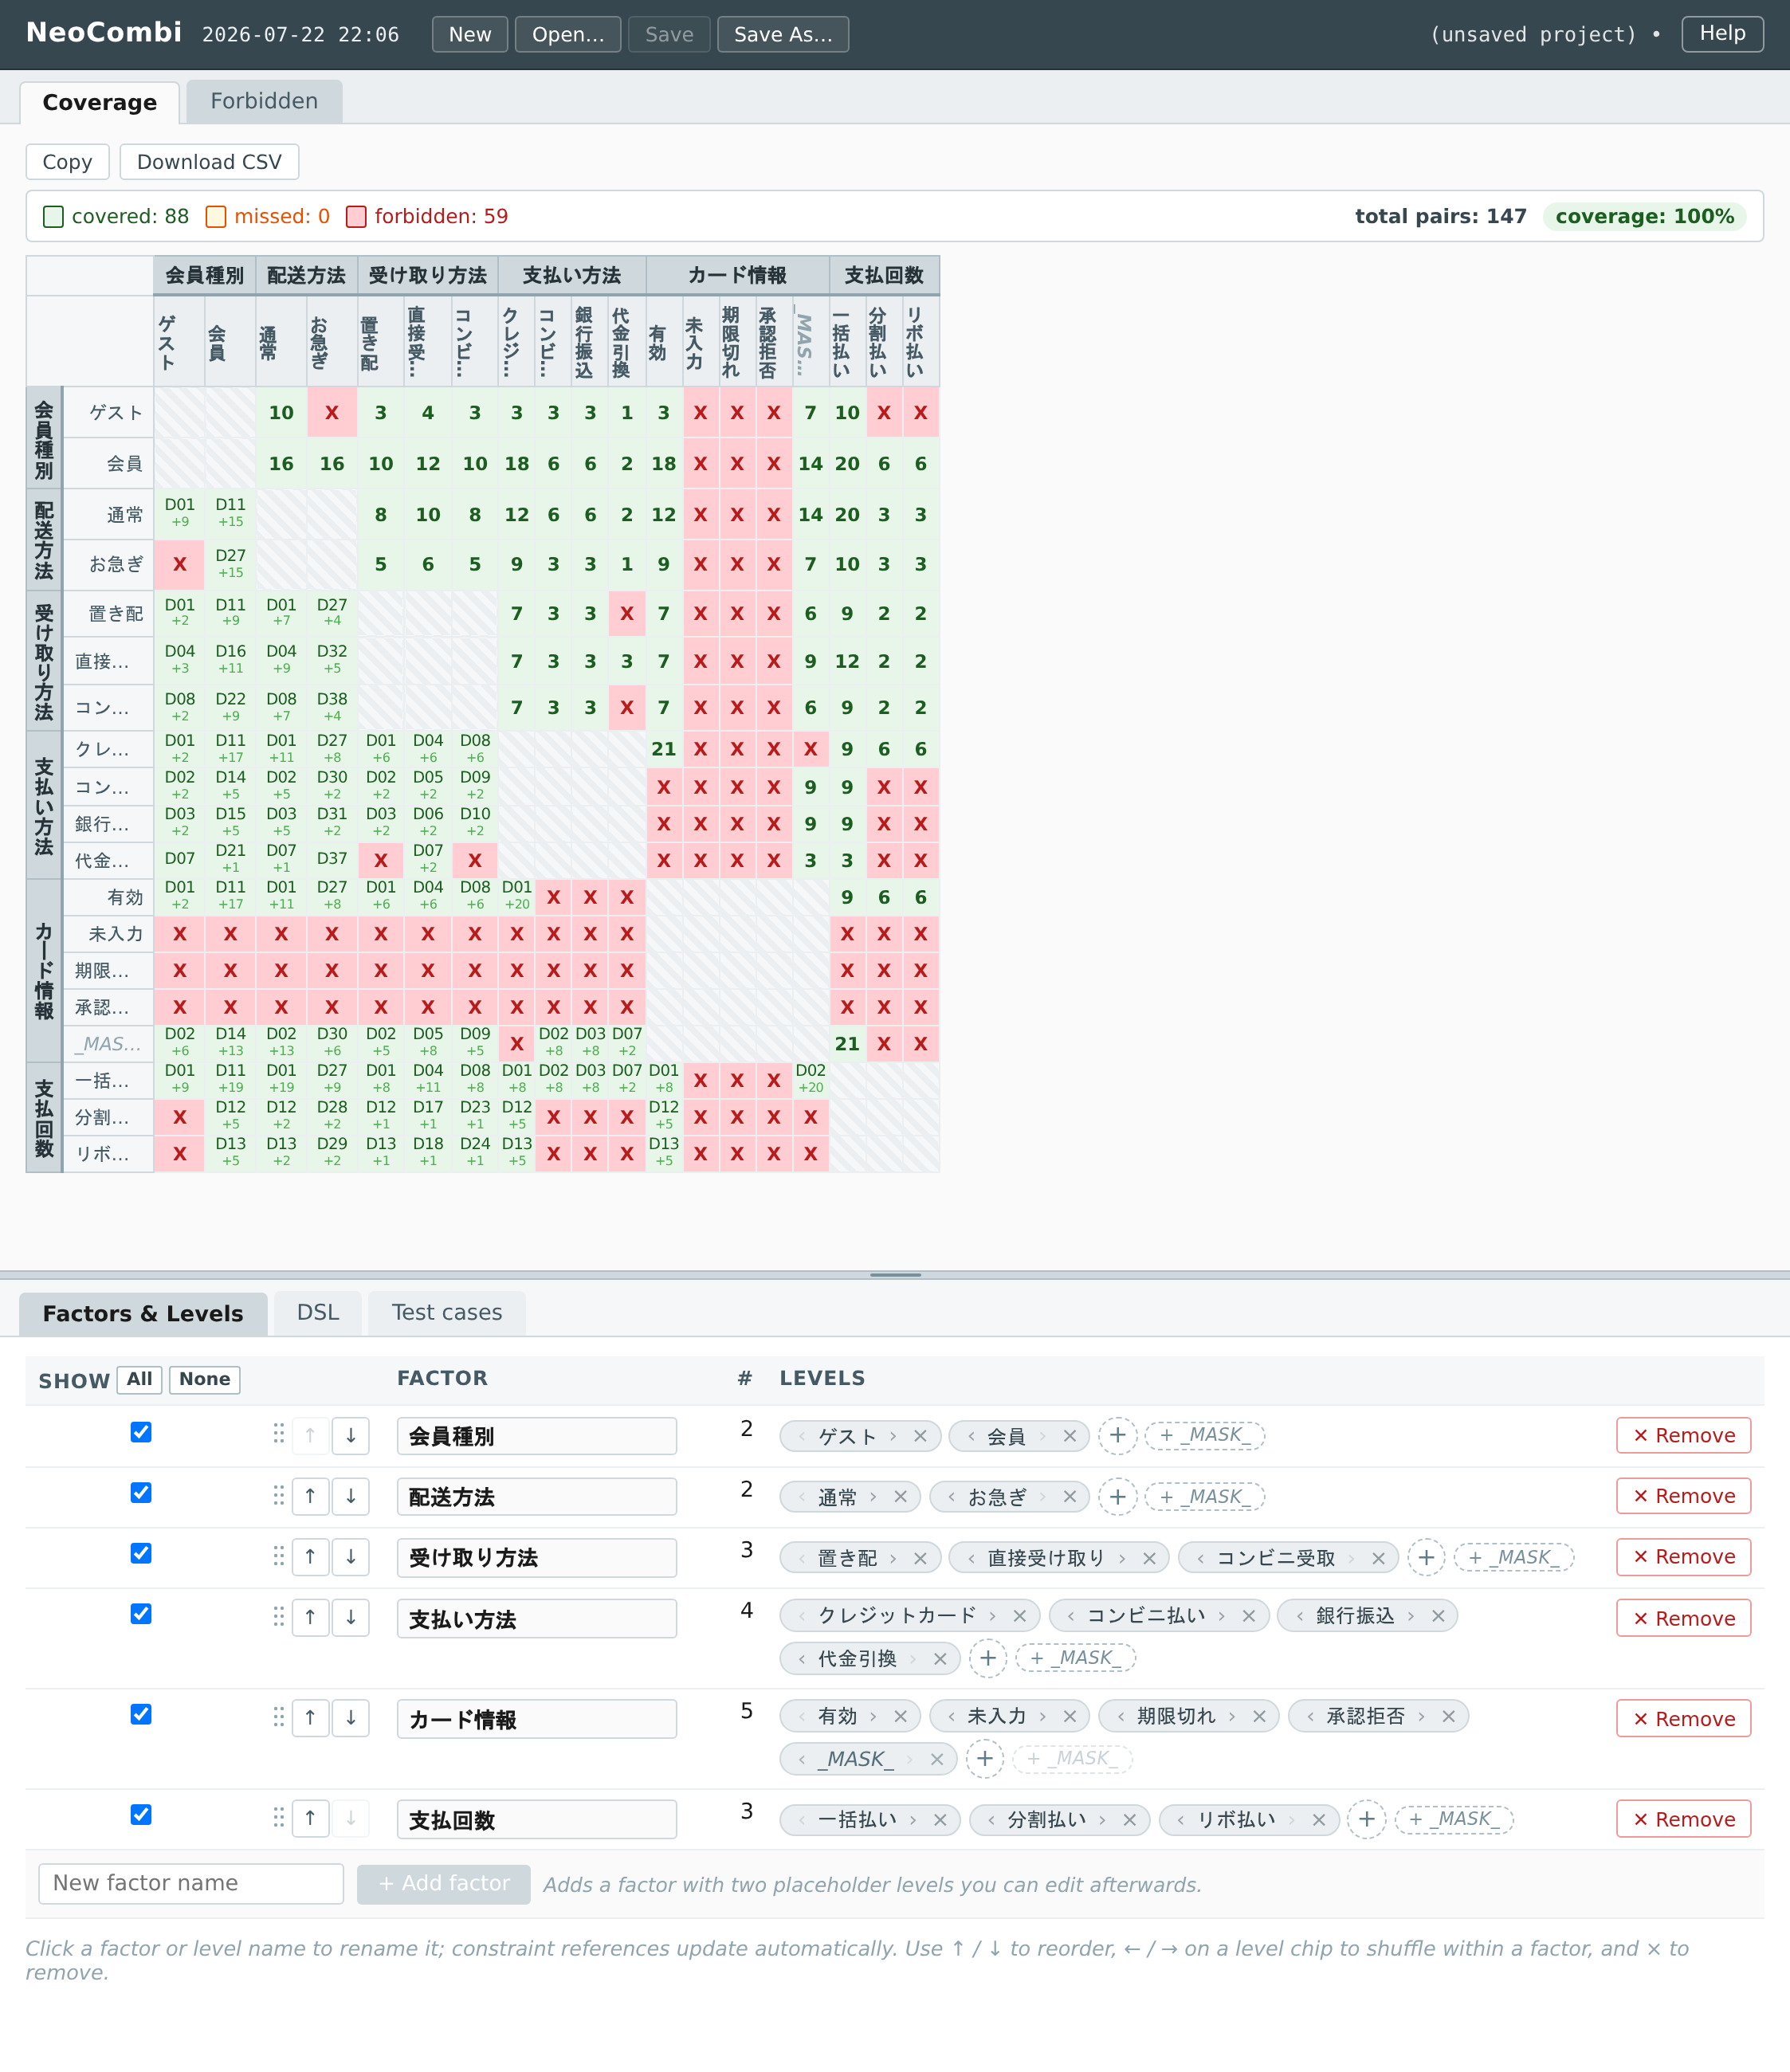Hide all factors with None button
This screenshot has height=2072, width=1790.
click(x=205, y=1379)
